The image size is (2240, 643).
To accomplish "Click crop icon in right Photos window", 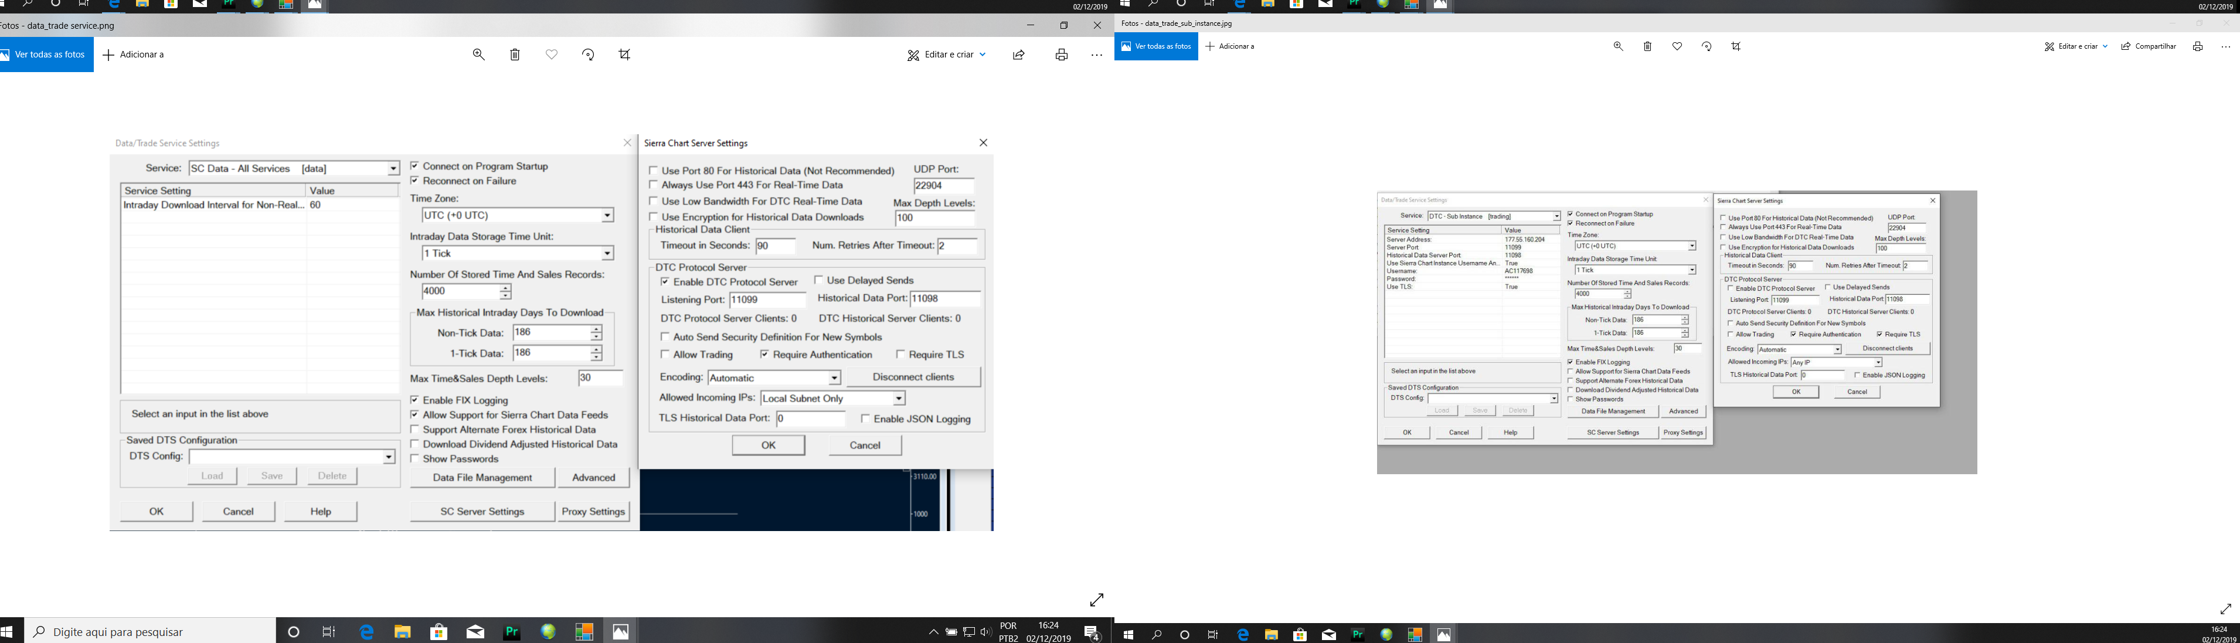I will 1736,46.
